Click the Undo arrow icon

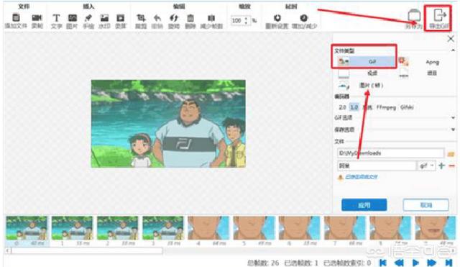(157, 18)
